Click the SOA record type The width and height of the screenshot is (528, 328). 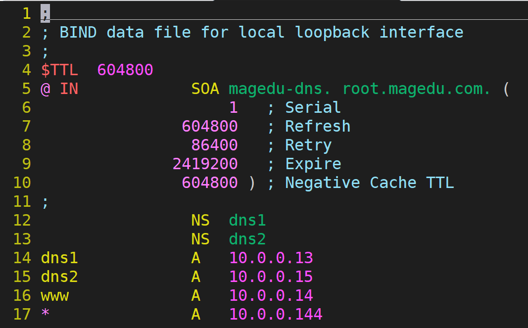[x=205, y=89]
